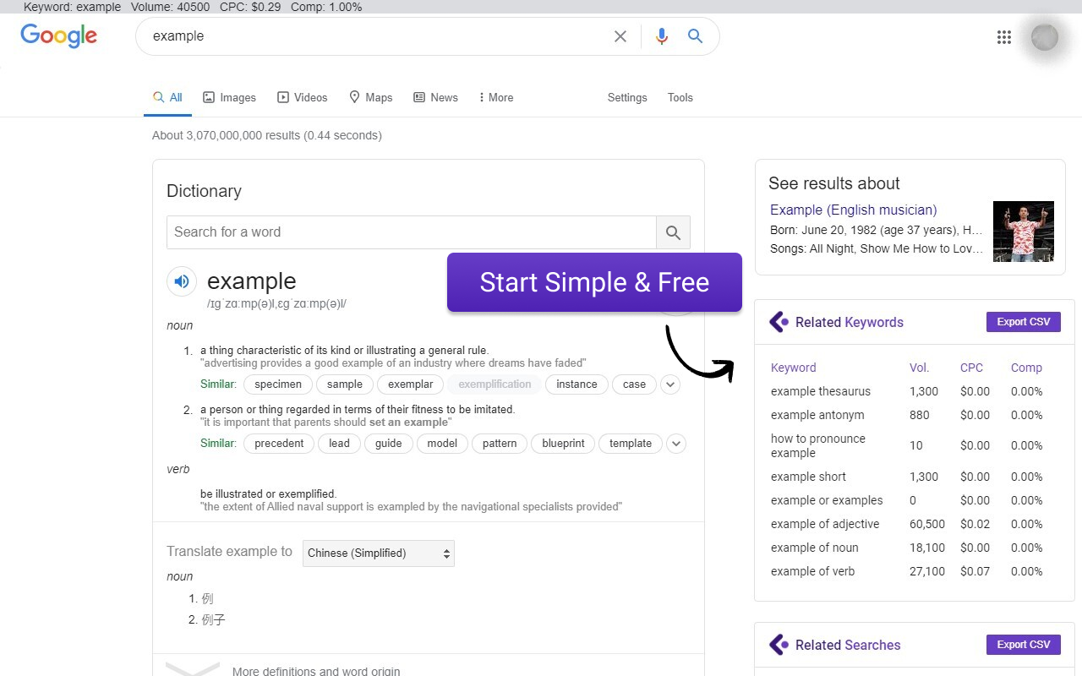Switch to the Maps tab
Image resolution: width=1082 pixels, height=676 pixels.
click(x=371, y=97)
